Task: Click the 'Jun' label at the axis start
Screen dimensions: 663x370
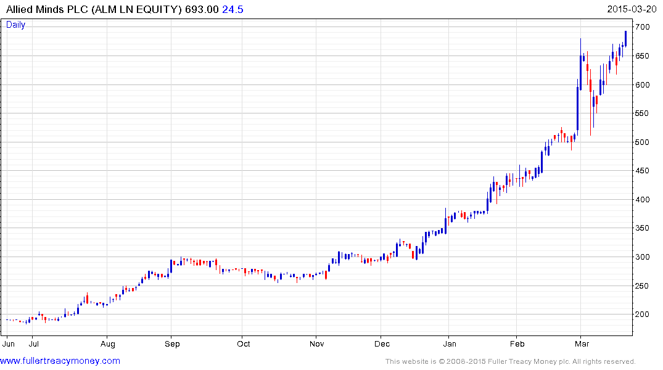Action: click(10, 343)
